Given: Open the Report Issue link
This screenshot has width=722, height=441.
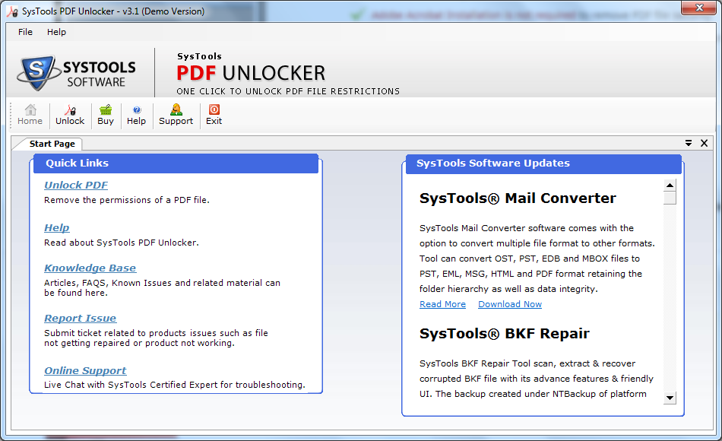Looking at the screenshot, I should [x=80, y=318].
